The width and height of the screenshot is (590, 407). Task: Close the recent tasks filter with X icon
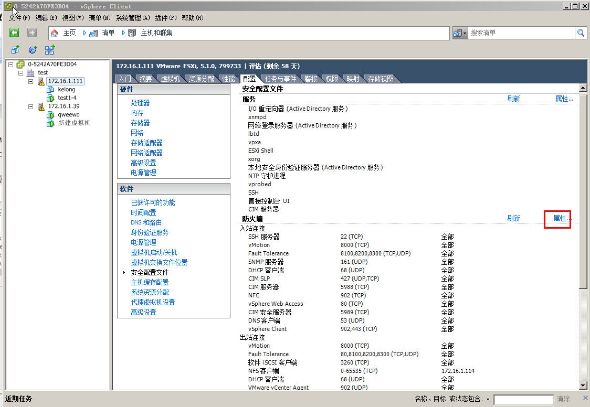[585, 398]
